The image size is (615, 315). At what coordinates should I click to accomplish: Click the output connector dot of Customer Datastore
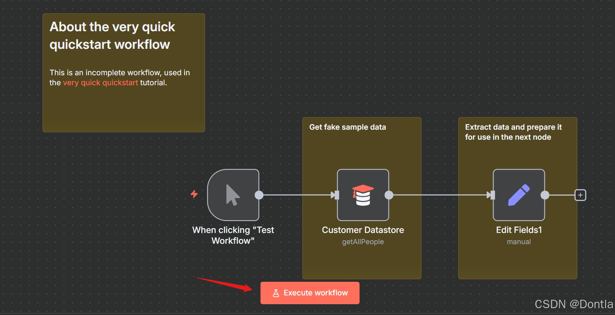(x=388, y=195)
